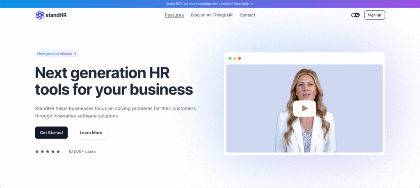Click the green dot in video window
The width and height of the screenshot is (420, 188).
230,58
